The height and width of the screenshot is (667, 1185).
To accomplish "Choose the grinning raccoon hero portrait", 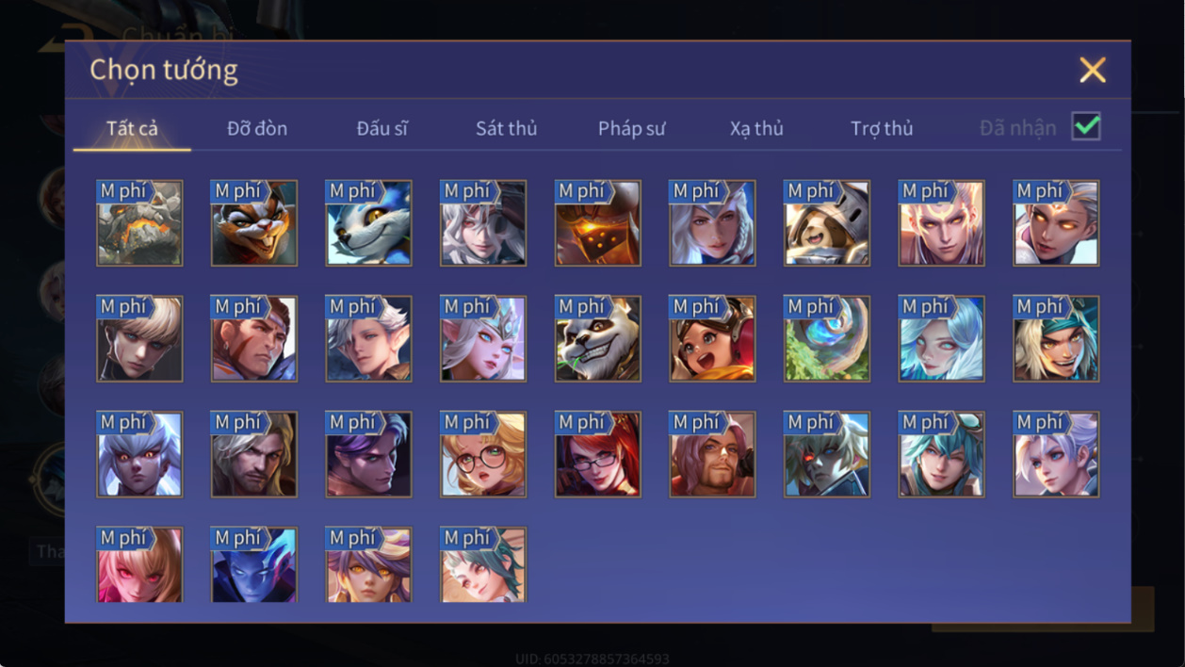I will [254, 222].
